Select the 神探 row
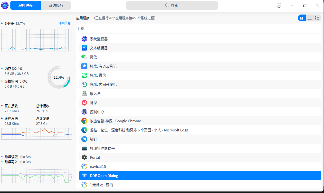This screenshot has height=193, width=324. (200, 103)
